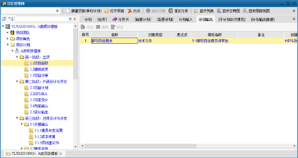Viewport: 298px width, 158px height.
Task: Click the 关闭 toolbar button
Action: pos(134,11)
